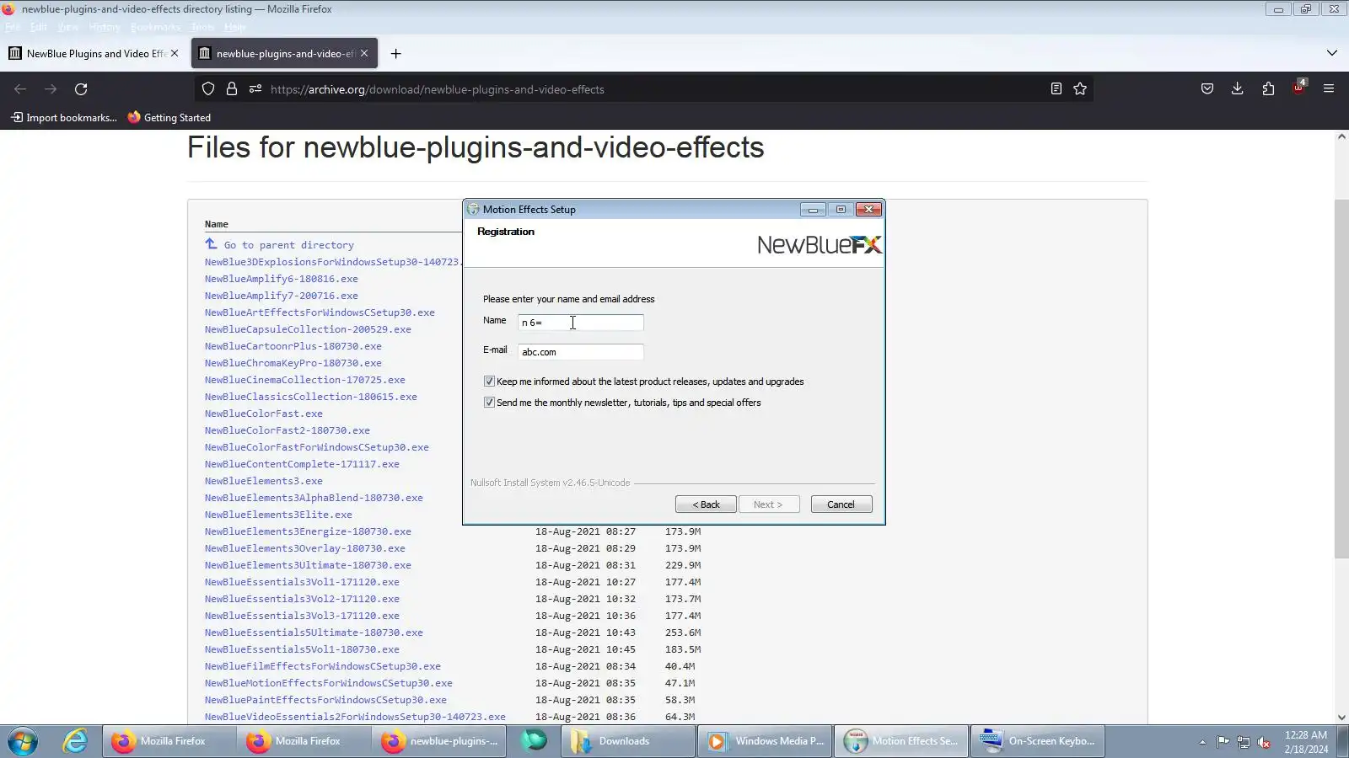
Task: Open the taskbar clock showing 12:28 AM
Action: tap(1306, 742)
